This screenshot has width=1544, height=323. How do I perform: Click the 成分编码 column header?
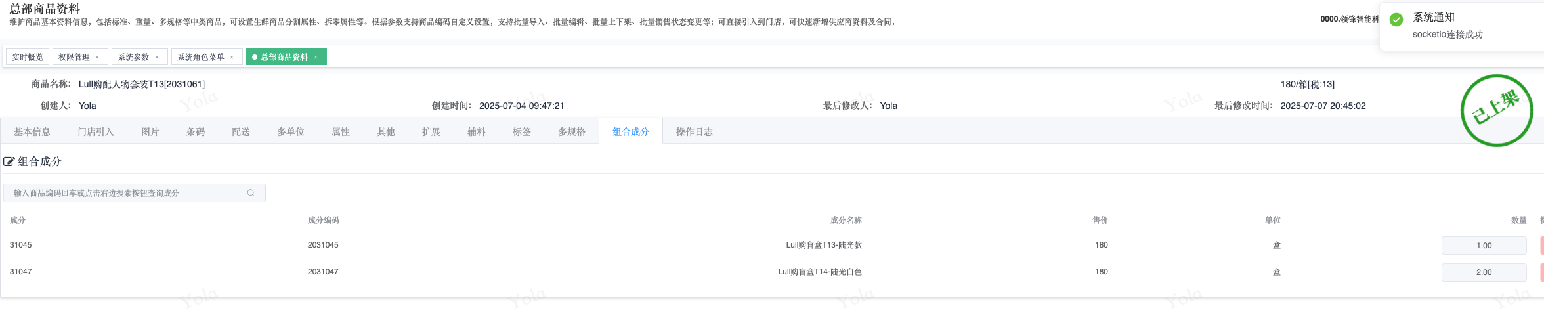(x=324, y=221)
